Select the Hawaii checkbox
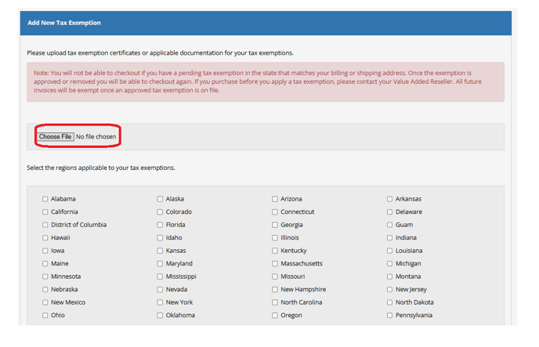Viewport: 539px width, 347px height. pos(45,238)
